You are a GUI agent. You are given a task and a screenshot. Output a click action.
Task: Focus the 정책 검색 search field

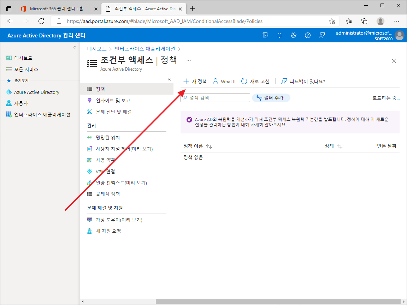[x=215, y=98]
